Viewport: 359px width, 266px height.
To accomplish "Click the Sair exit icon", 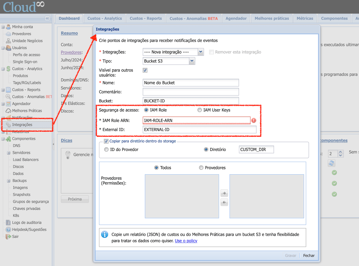I will click(8, 236).
